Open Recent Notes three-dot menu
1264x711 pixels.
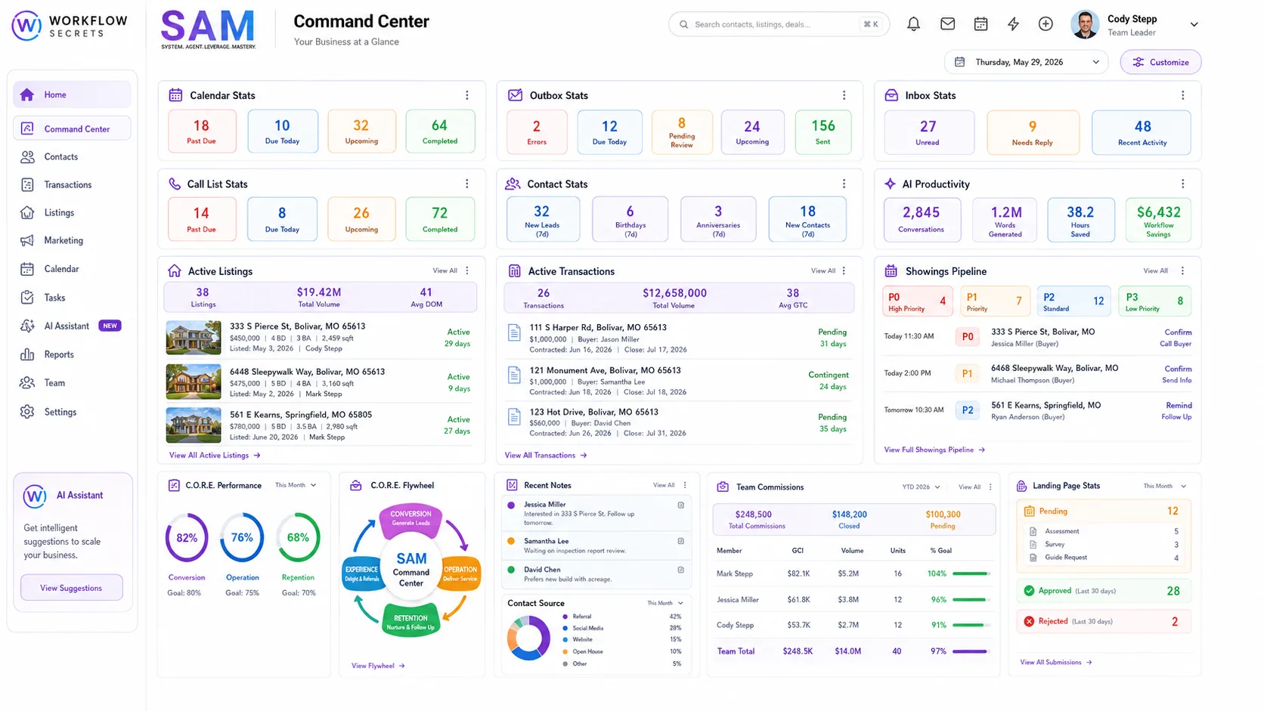click(685, 485)
